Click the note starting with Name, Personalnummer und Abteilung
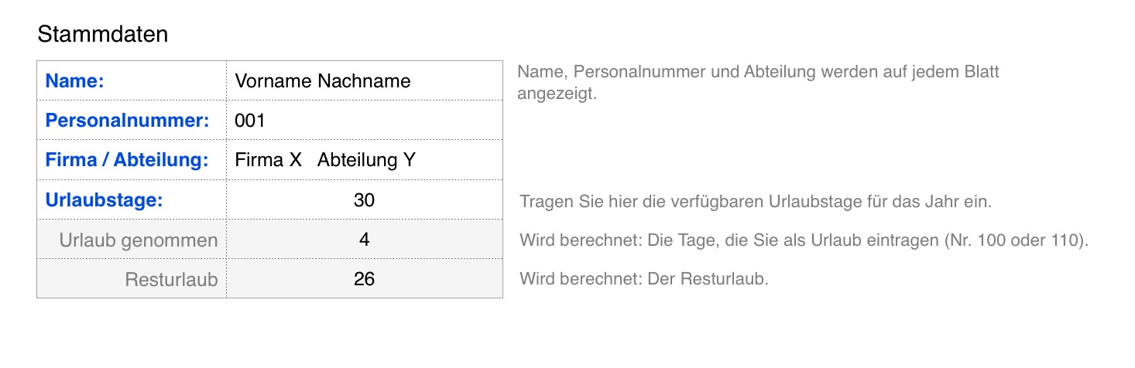The height and width of the screenshot is (368, 1135). [x=758, y=73]
